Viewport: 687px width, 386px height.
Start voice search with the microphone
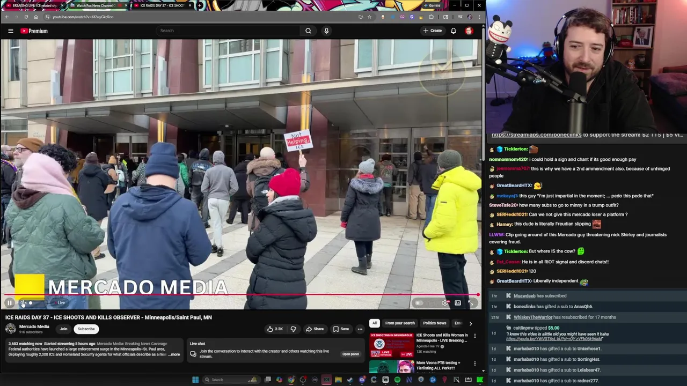pyautogui.click(x=326, y=31)
